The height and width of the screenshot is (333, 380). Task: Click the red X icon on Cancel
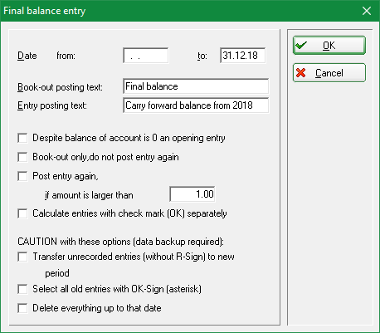click(x=300, y=73)
